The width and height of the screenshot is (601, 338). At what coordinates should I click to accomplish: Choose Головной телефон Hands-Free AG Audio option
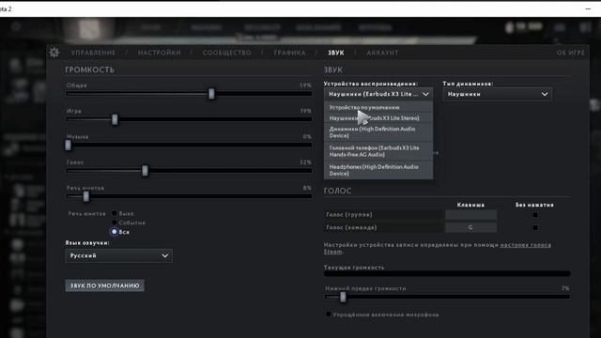(378, 151)
